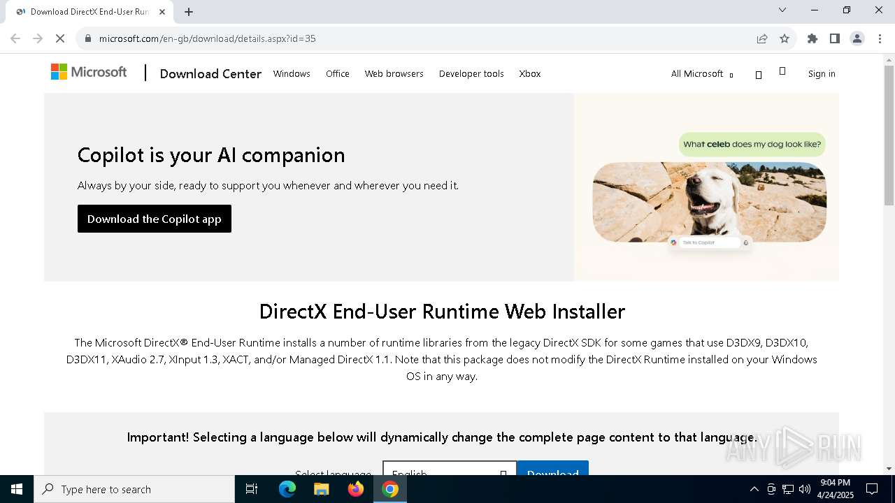895x503 pixels.
Task: Open Windows menu item
Action: pos(292,73)
